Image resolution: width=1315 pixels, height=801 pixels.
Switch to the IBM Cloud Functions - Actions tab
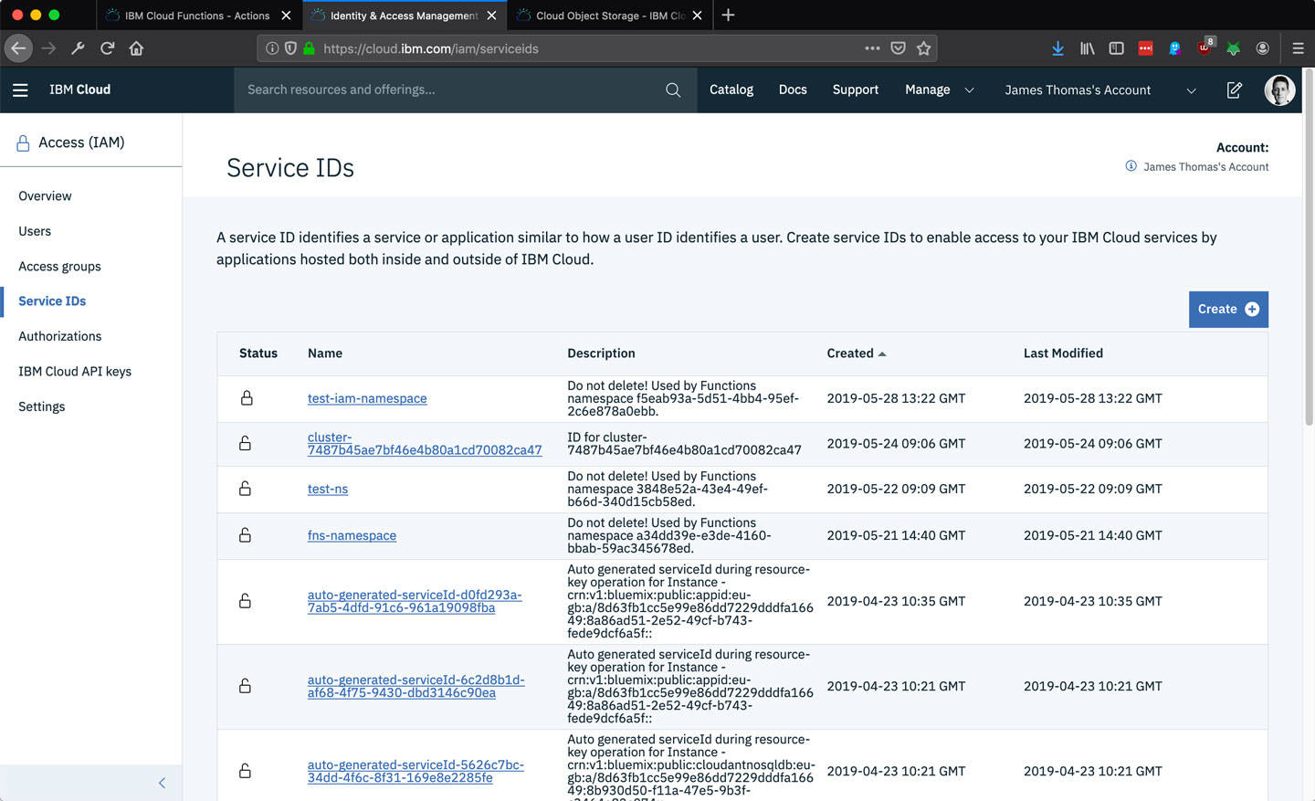pos(196,16)
